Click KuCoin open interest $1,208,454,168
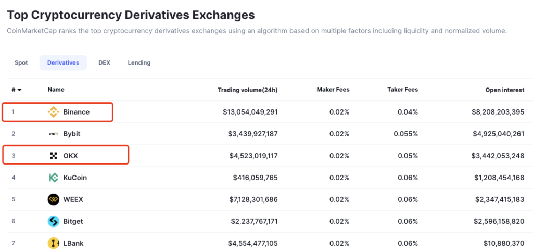Viewport: 533px width, 252px height. point(500,178)
